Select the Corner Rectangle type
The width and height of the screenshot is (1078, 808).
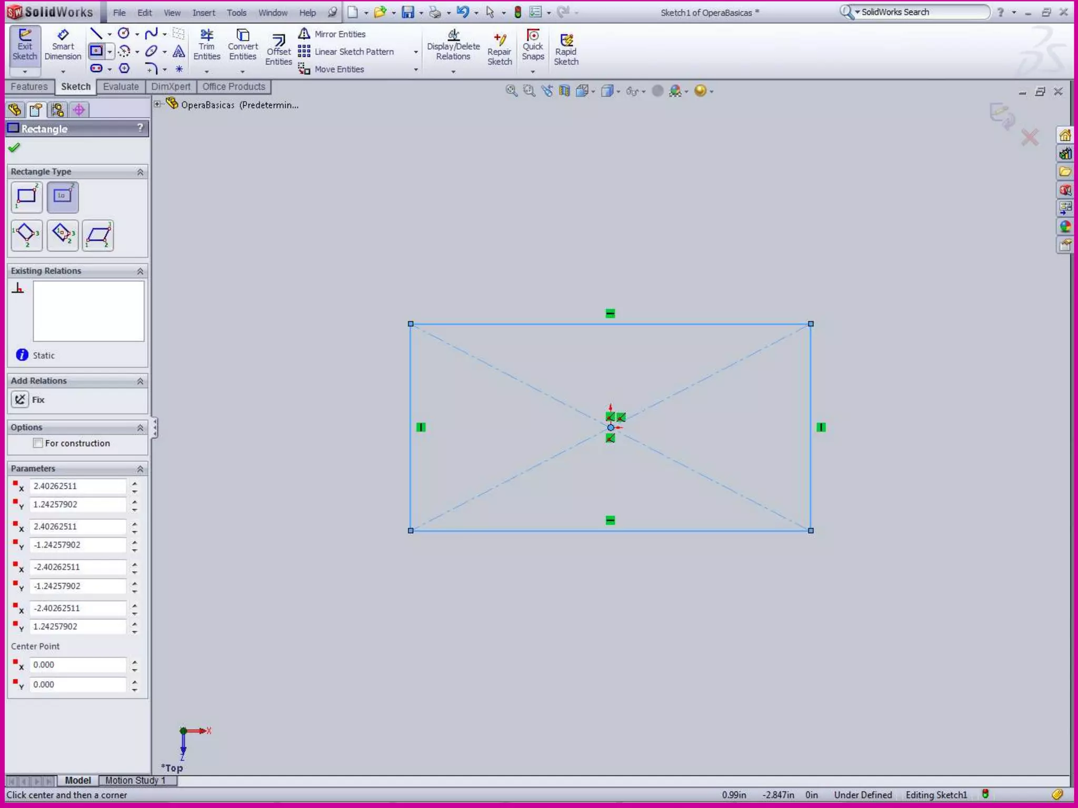[x=26, y=197]
